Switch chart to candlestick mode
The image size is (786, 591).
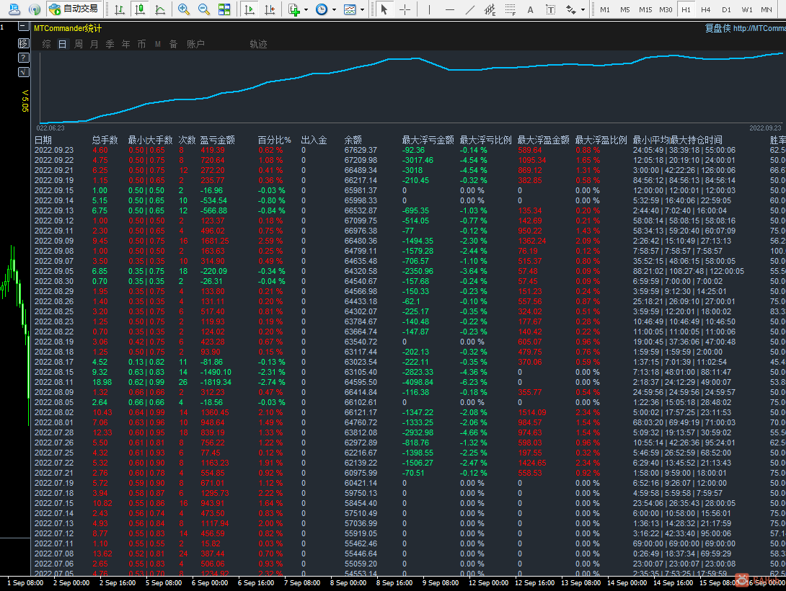point(140,9)
